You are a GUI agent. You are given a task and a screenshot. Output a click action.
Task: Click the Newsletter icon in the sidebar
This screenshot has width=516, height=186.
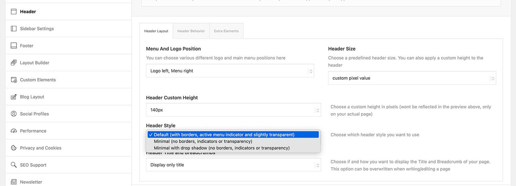tap(13, 182)
